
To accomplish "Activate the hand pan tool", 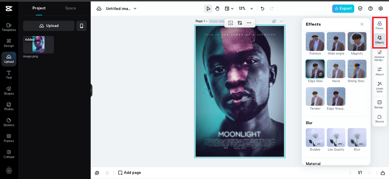I will (217, 8).
